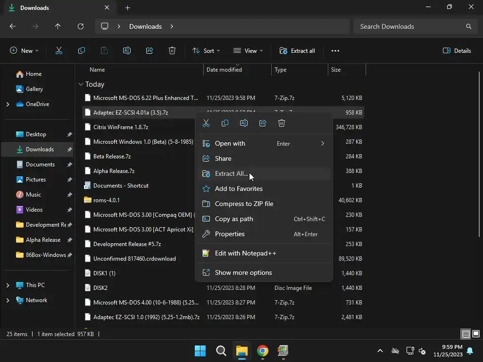The width and height of the screenshot is (483, 362).
Task: Click Copy icon in the context menu
Action: (225, 123)
